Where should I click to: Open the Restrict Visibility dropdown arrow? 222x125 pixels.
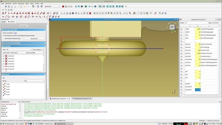click(44, 53)
